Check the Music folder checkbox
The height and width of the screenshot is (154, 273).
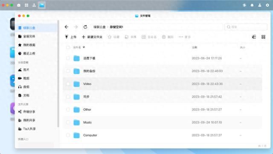(x=68, y=122)
